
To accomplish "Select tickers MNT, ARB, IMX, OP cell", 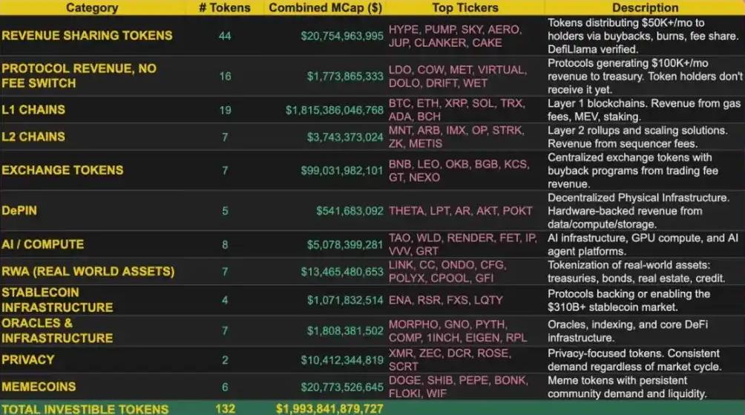I will [456, 137].
